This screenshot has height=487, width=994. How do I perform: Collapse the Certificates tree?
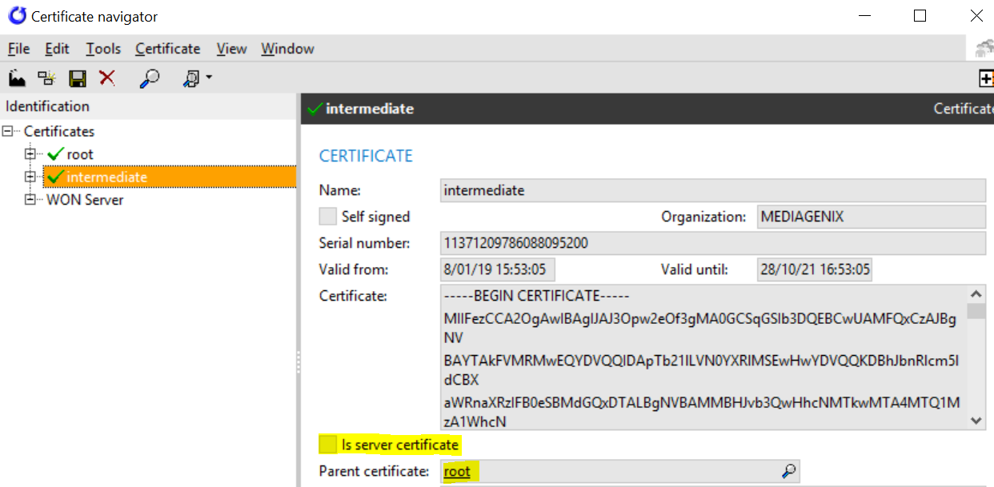(6, 130)
